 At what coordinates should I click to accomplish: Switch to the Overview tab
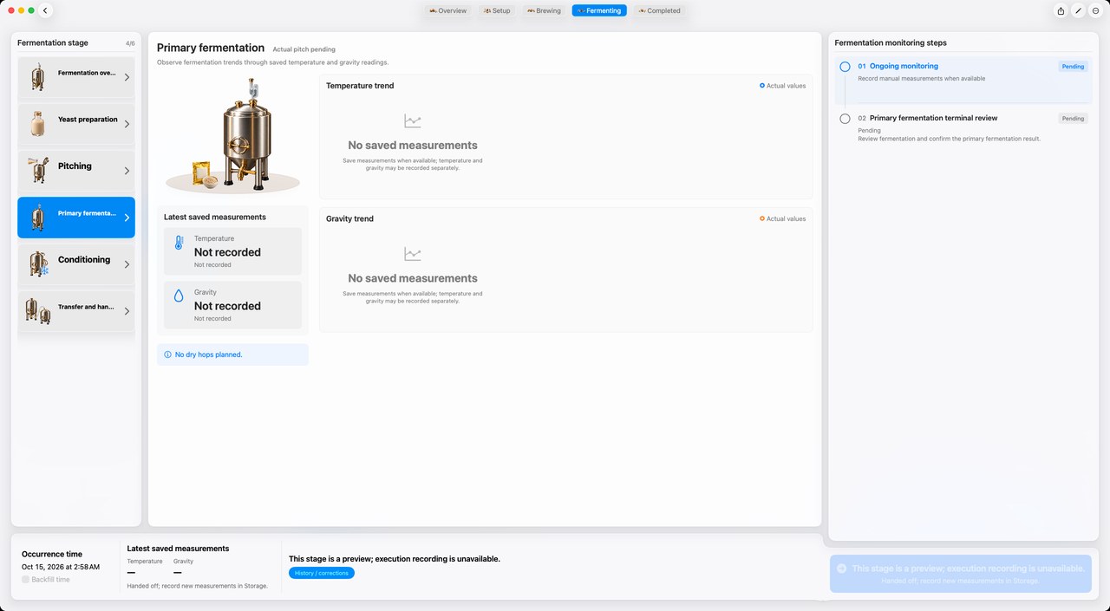click(448, 10)
